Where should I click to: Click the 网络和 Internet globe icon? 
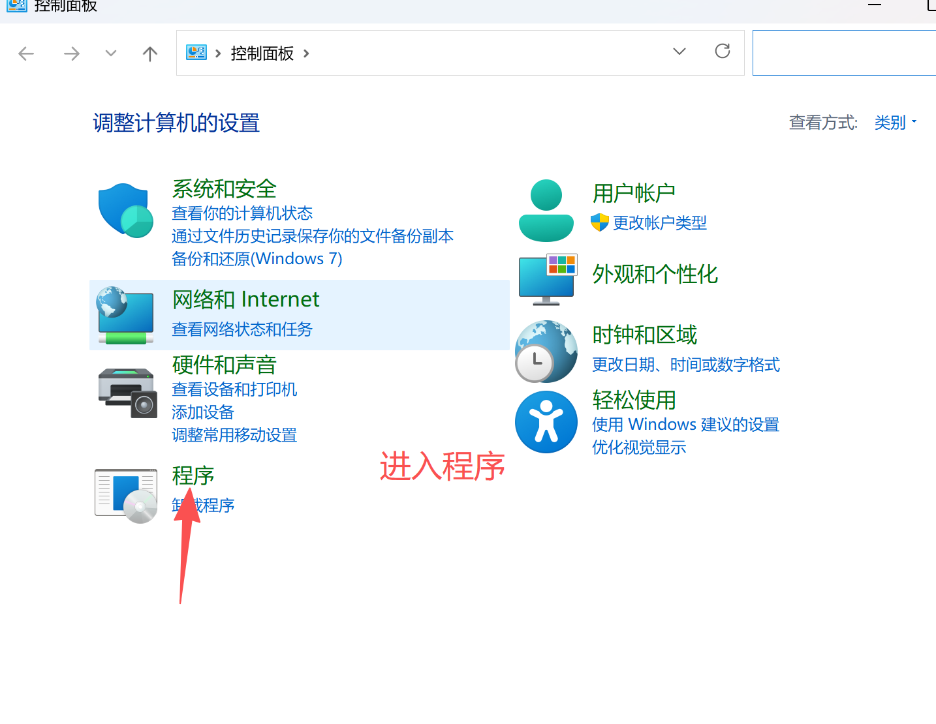pyautogui.click(x=125, y=315)
